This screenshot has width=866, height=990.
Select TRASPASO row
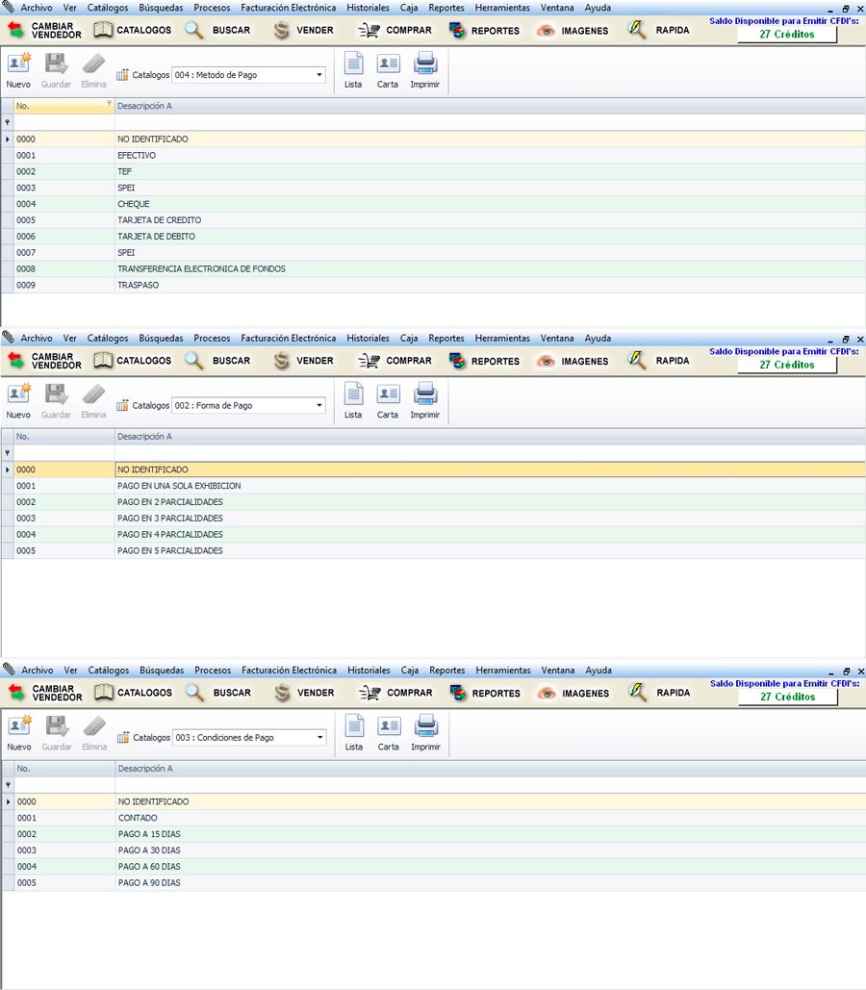433,285
